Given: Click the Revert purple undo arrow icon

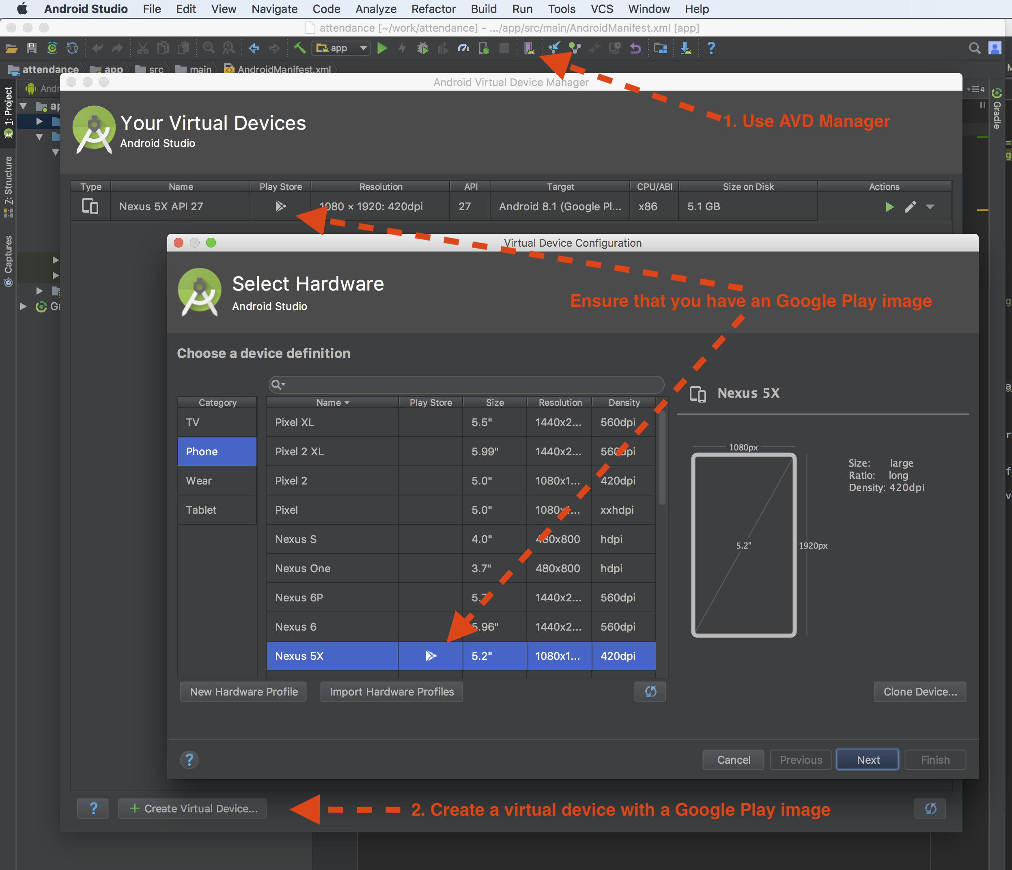Looking at the screenshot, I should click(x=635, y=48).
